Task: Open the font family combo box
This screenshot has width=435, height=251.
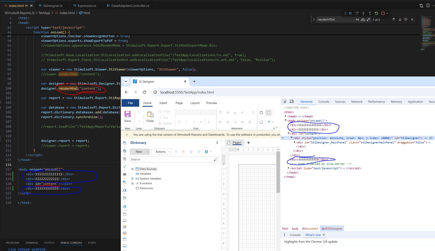Action: (x=189, y=112)
